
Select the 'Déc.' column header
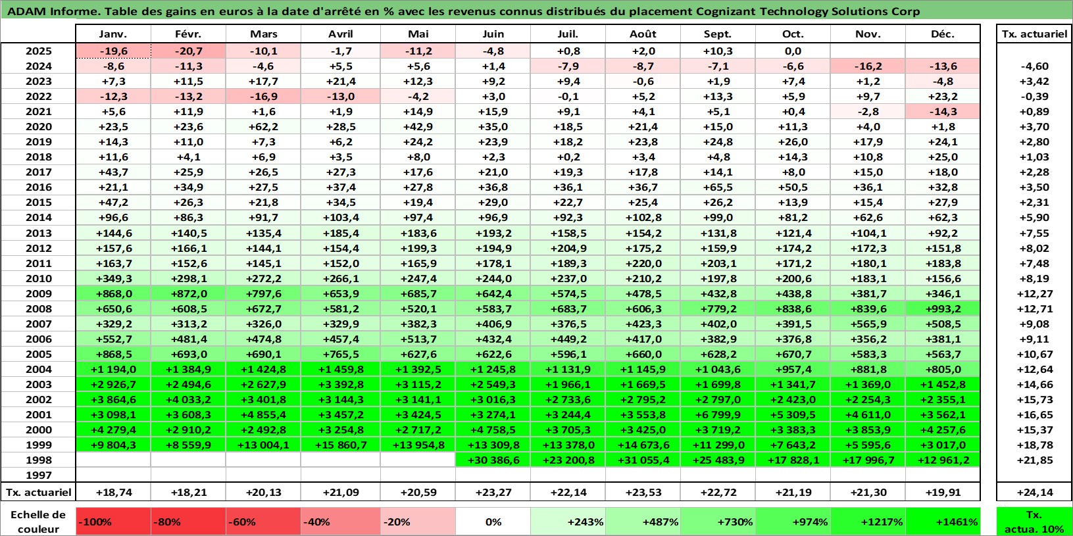943,34
